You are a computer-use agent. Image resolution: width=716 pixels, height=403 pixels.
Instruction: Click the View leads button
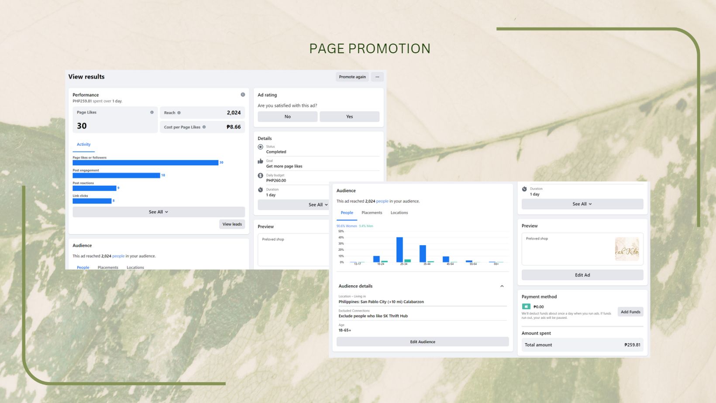pyautogui.click(x=232, y=224)
